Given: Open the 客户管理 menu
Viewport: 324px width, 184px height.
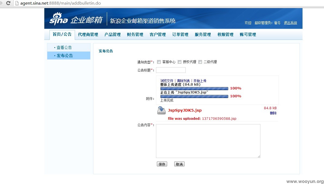Looking at the screenshot, I should (158, 35).
